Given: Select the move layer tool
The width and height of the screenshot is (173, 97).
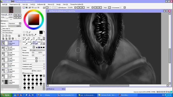Looking at the screenshot, I should point(24,35).
